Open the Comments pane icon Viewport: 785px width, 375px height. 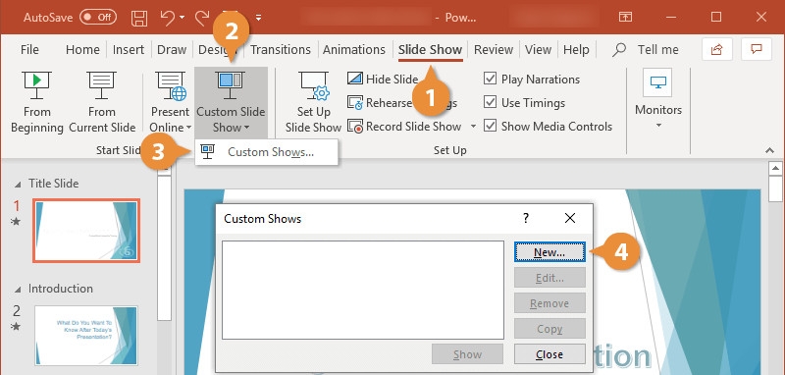click(x=756, y=49)
